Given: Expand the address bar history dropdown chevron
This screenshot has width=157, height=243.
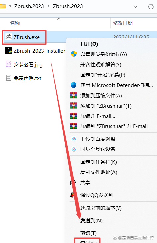Looking at the screenshot, I should 135,7.
